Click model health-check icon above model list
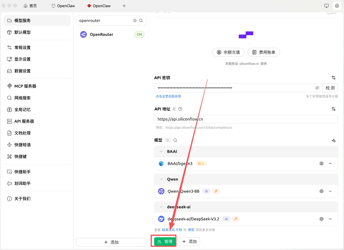 pos(334,140)
